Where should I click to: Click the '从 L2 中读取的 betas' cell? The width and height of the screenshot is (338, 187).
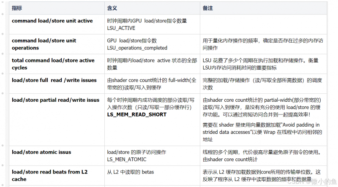[x=152, y=176]
